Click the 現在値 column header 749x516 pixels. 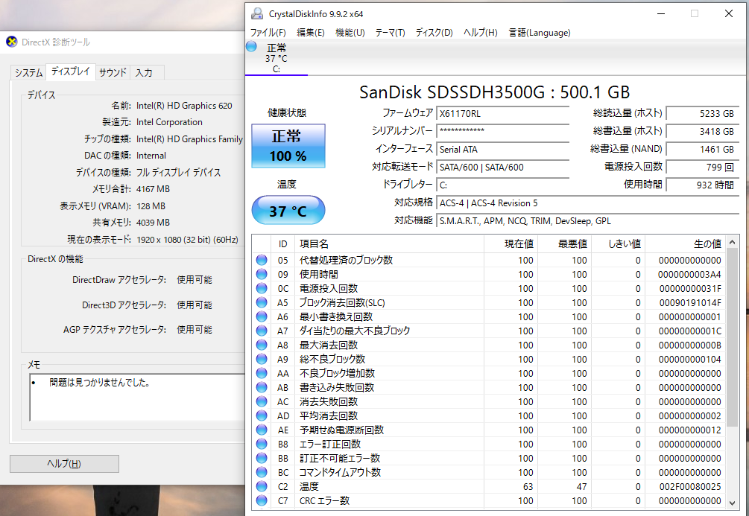511,244
